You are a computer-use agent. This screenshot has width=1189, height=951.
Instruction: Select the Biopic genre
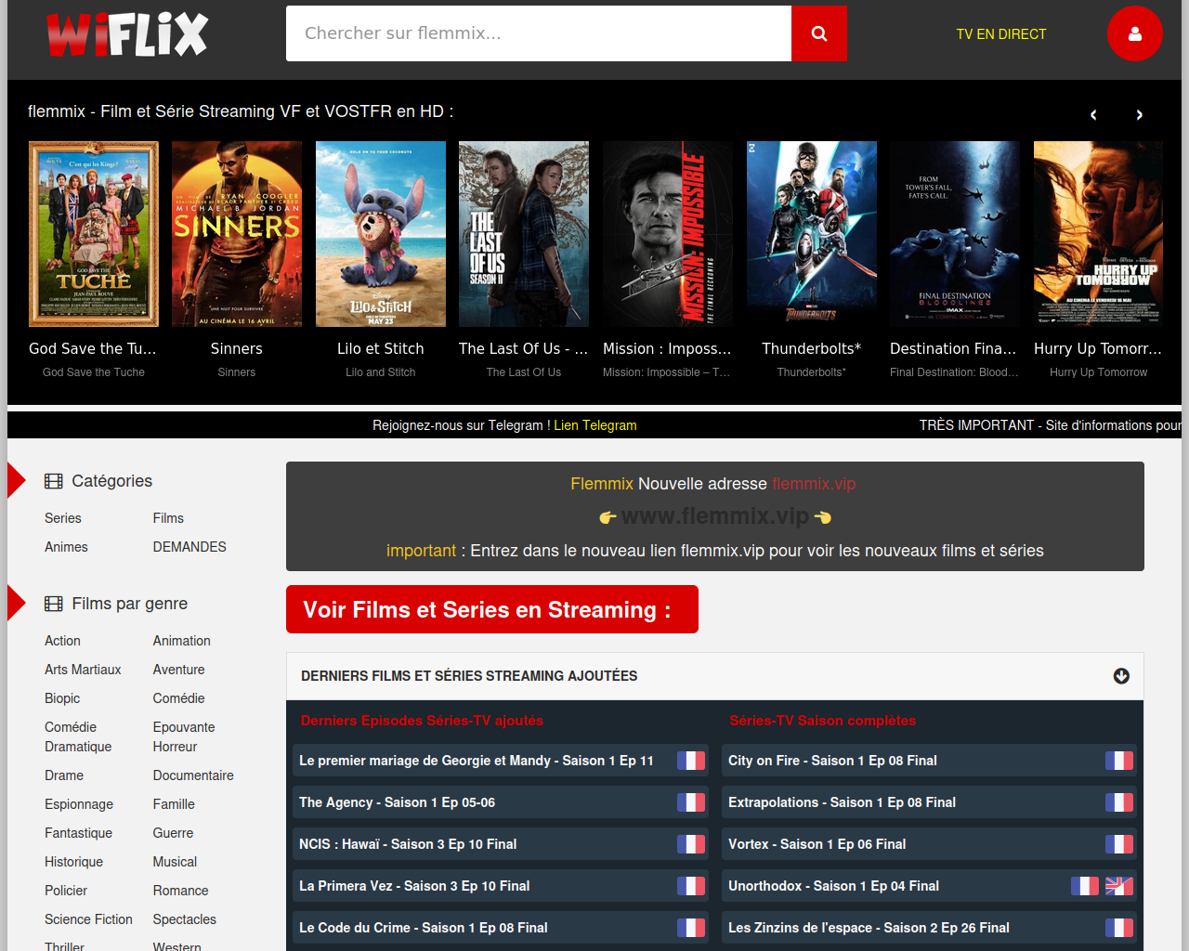pyautogui.click(x=62, y=698)
